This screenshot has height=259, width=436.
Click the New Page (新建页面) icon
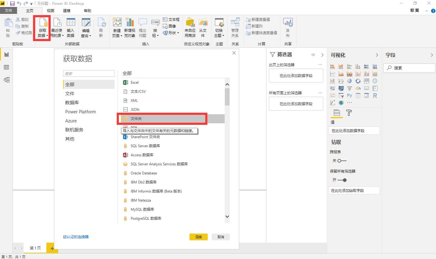(117, 22)
